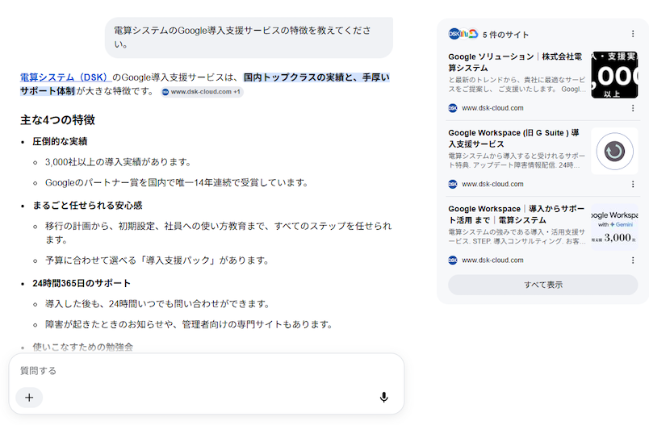
Task: Click the 導入支援パック sentence
Action: (157, 260)
